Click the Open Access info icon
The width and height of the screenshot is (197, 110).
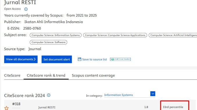pyautogui.click(x=26, y=9)
